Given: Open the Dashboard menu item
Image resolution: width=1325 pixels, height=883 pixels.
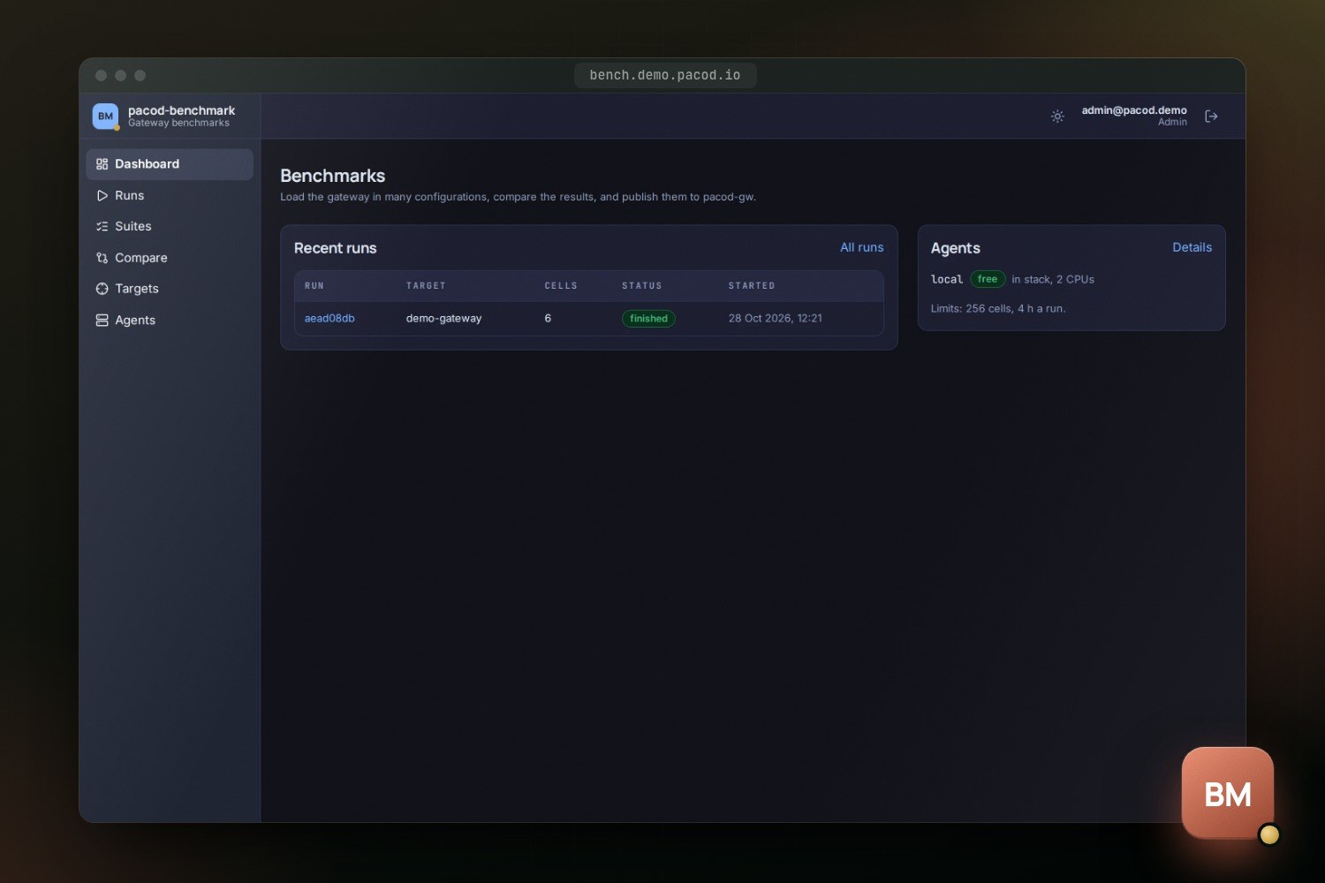Looking at the screenshot, I should (170, 164).
